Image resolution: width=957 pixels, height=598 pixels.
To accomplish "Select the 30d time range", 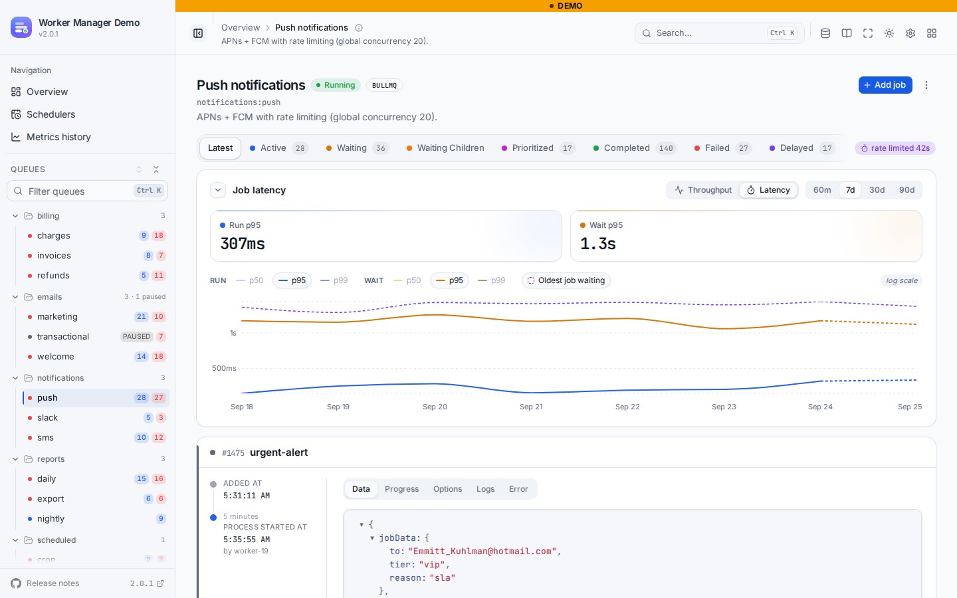I will tap(877, 190).
